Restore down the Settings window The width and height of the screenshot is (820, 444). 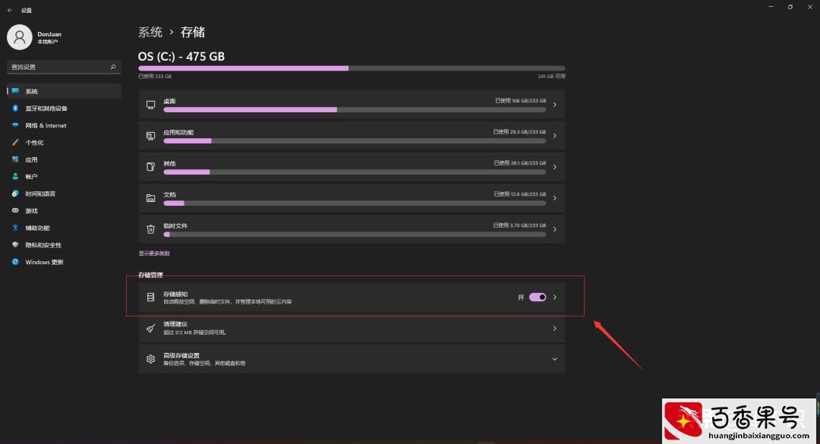tap(790, 7)
